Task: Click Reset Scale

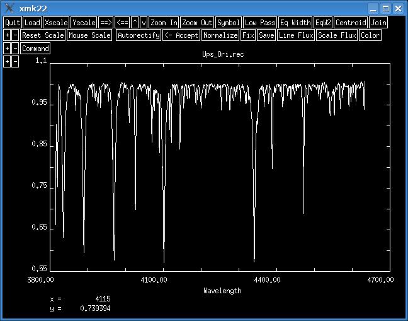Action: point(43,35)
